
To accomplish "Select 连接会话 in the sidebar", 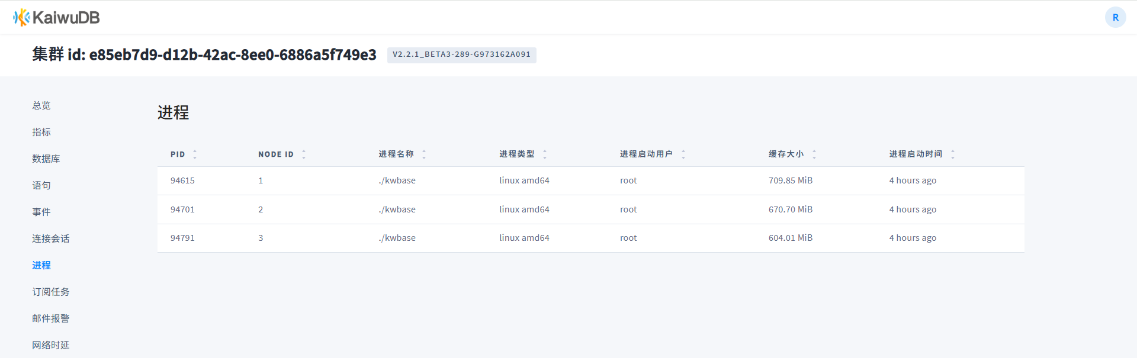I will tap(51, 238).
